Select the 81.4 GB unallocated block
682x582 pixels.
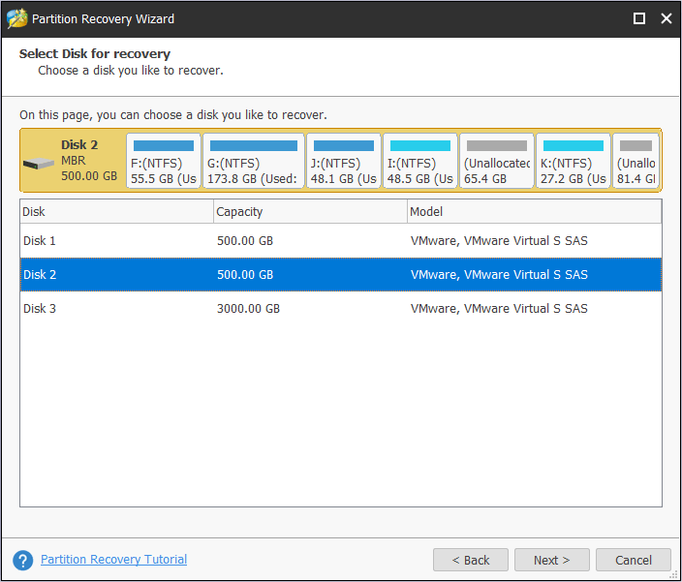[635, 161]
